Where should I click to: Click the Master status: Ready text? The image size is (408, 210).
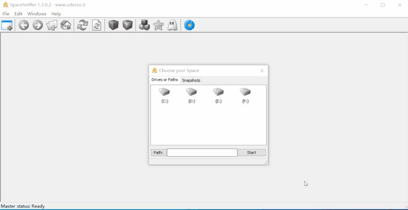(23, 206)
